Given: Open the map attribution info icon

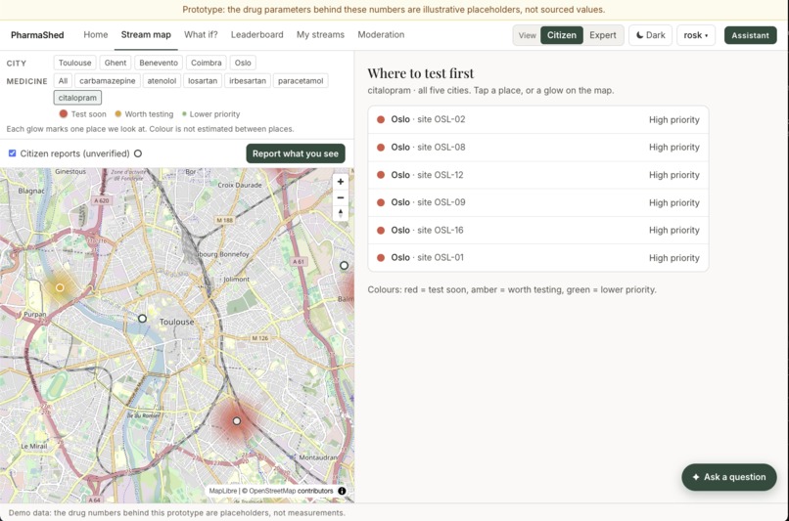Looking at the screenshot, I should [x=343, y=491].
